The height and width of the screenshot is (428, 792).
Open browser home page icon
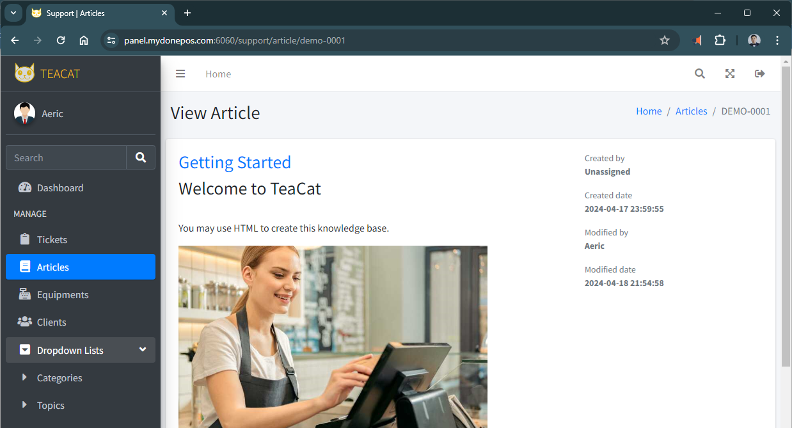[84, 40]
